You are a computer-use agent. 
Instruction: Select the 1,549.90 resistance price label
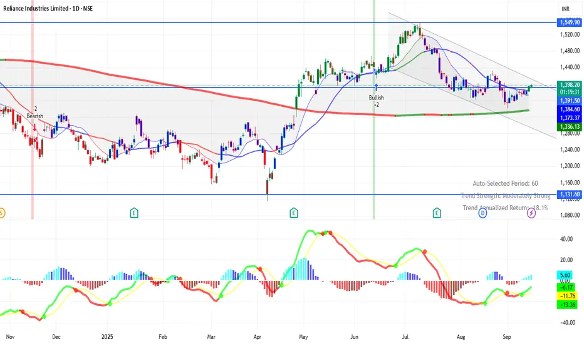[x=570, y=23]
